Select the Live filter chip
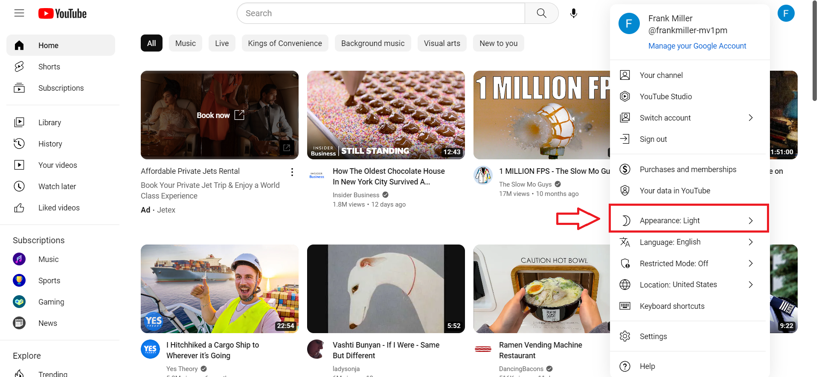 [222, 43]
